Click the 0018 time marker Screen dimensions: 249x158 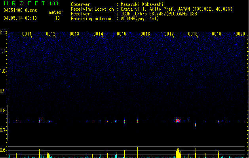(193, 34)
